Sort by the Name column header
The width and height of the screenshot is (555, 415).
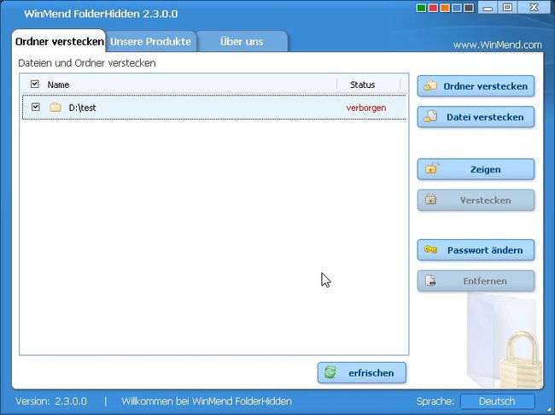pyautogui.click(x=58, y=85)
